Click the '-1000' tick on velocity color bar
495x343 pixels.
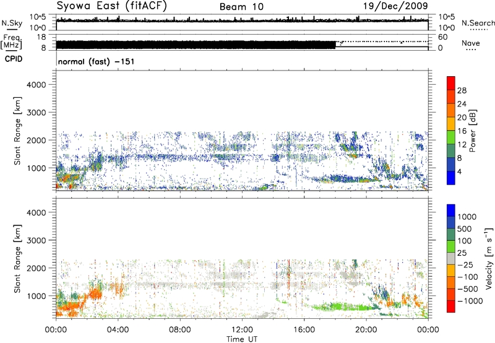tap(470, 301)
